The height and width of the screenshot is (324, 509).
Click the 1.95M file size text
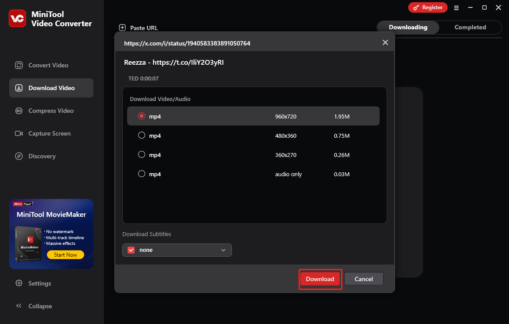point(342,116)
